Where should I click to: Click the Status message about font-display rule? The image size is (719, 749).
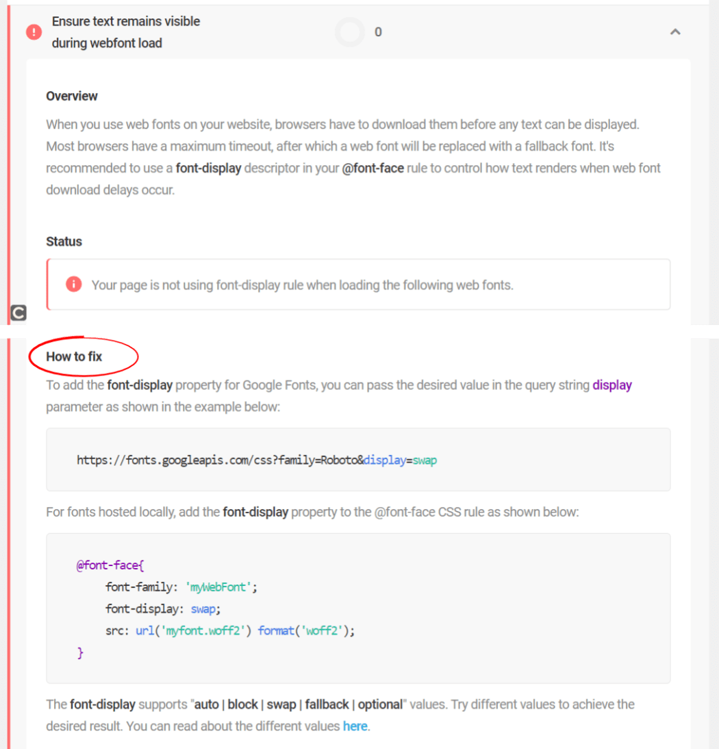pyautogui.click(x=302, y=285)
